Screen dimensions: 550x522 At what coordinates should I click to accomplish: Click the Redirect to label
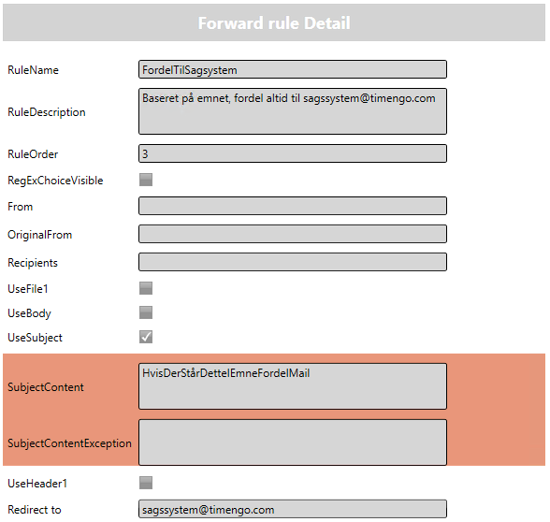tap(35, 509)
